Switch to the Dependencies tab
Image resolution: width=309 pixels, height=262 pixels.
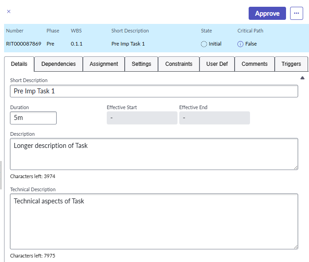[59, 64]
